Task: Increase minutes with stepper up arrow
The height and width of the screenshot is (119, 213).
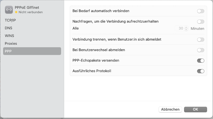Action: click(x=186, y=27)
